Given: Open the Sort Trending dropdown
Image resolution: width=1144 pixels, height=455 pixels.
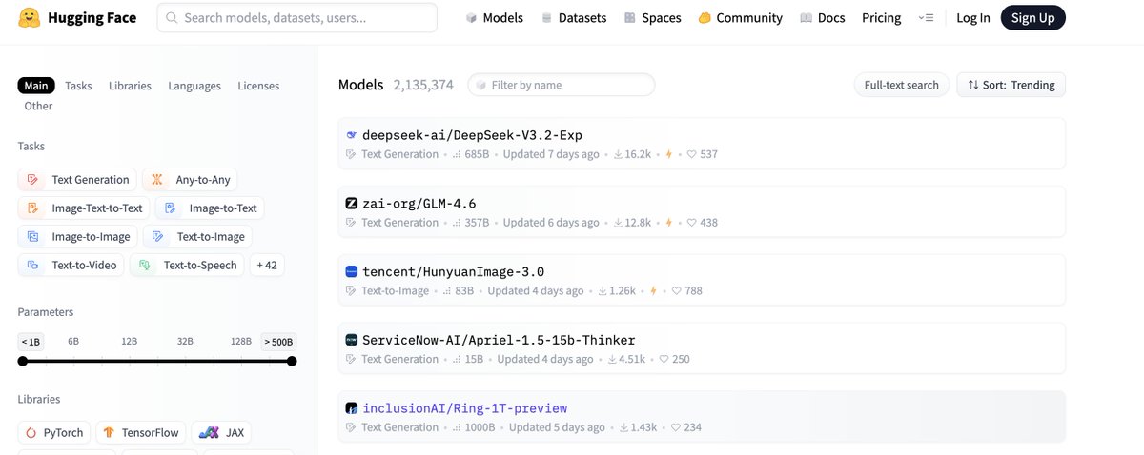Looking at the screenshot, I should pyautogui.click(x=1011, y=85).
